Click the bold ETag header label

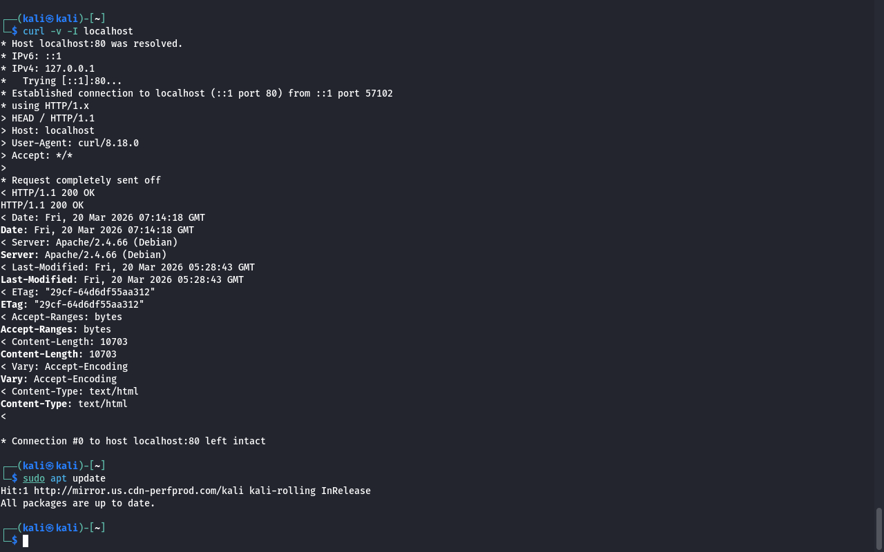click(11, 304)
